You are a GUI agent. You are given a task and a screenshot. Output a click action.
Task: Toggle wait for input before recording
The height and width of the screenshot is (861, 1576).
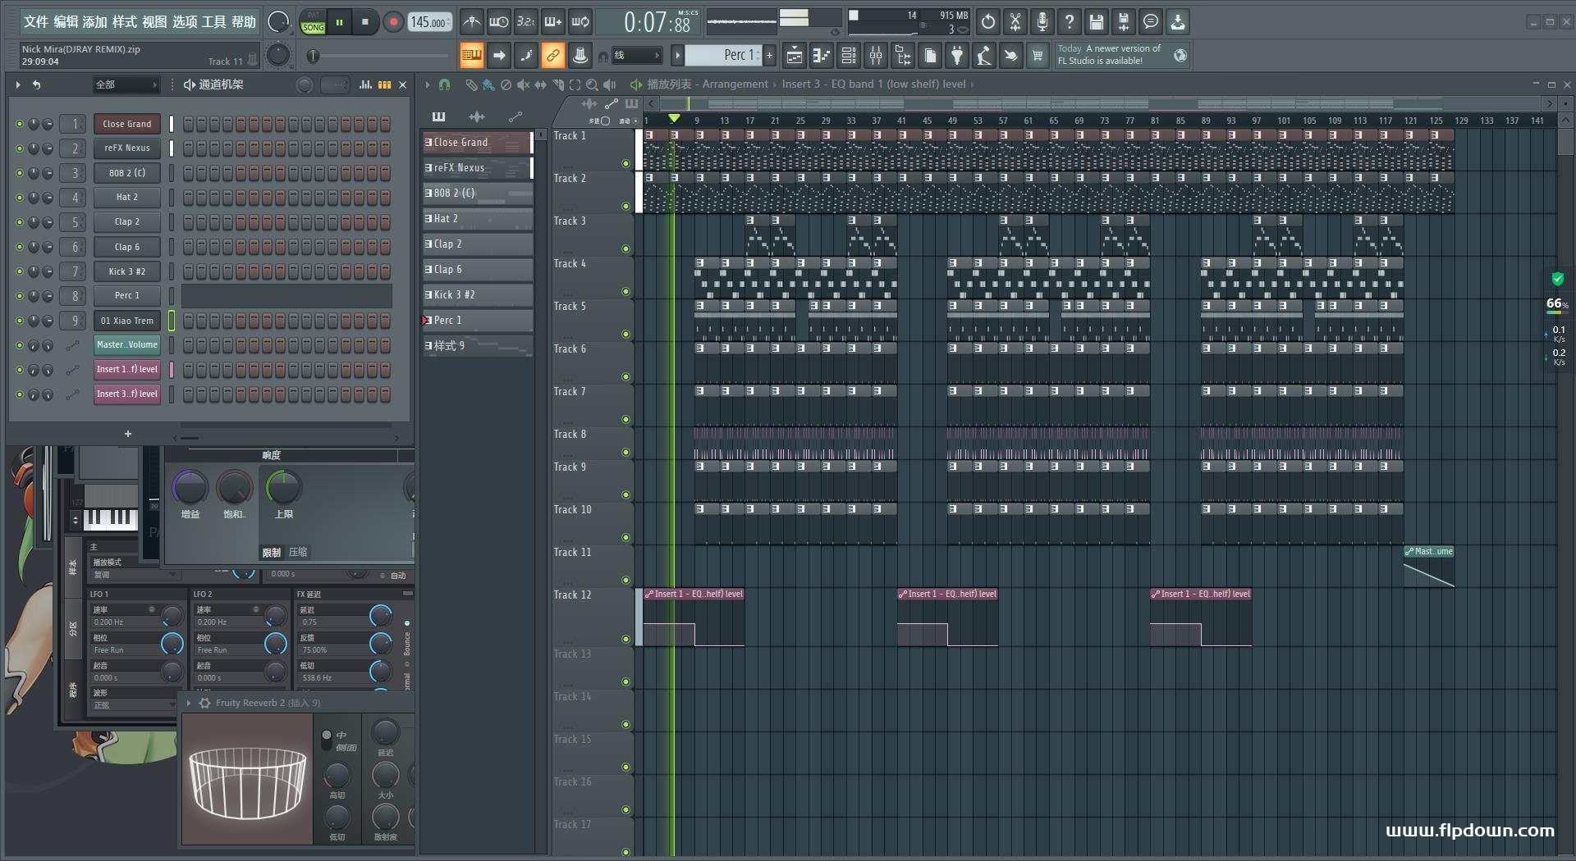coord(498,22)
